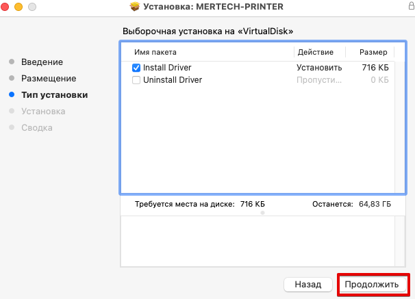Select the Установка step in sidebar
Viewport: 415px width, 299px height.
pyautogui.click(x=43, y=111)
